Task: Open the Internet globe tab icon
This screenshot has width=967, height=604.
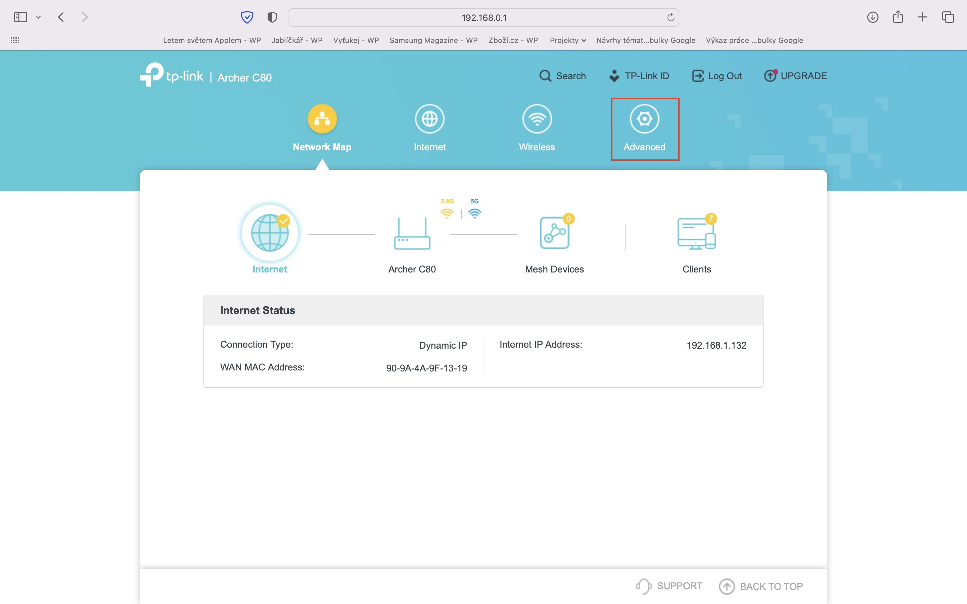Action: click(x=429, y=119)
